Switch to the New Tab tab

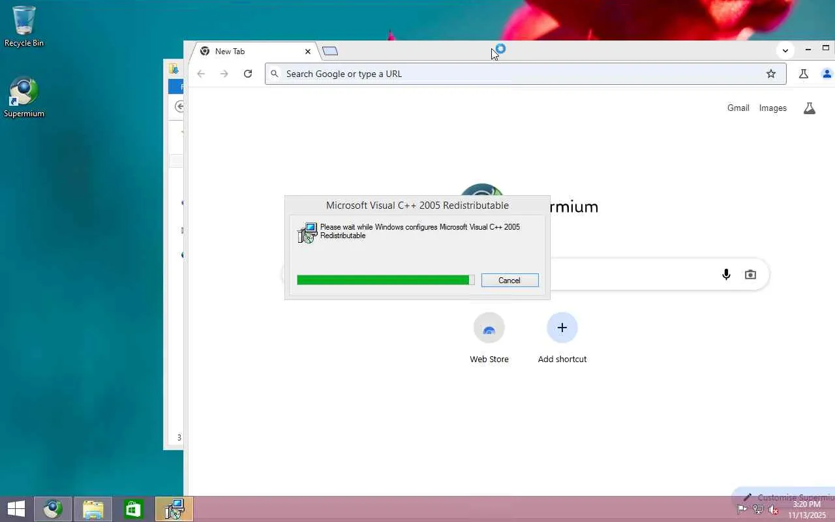click(254, 52)
